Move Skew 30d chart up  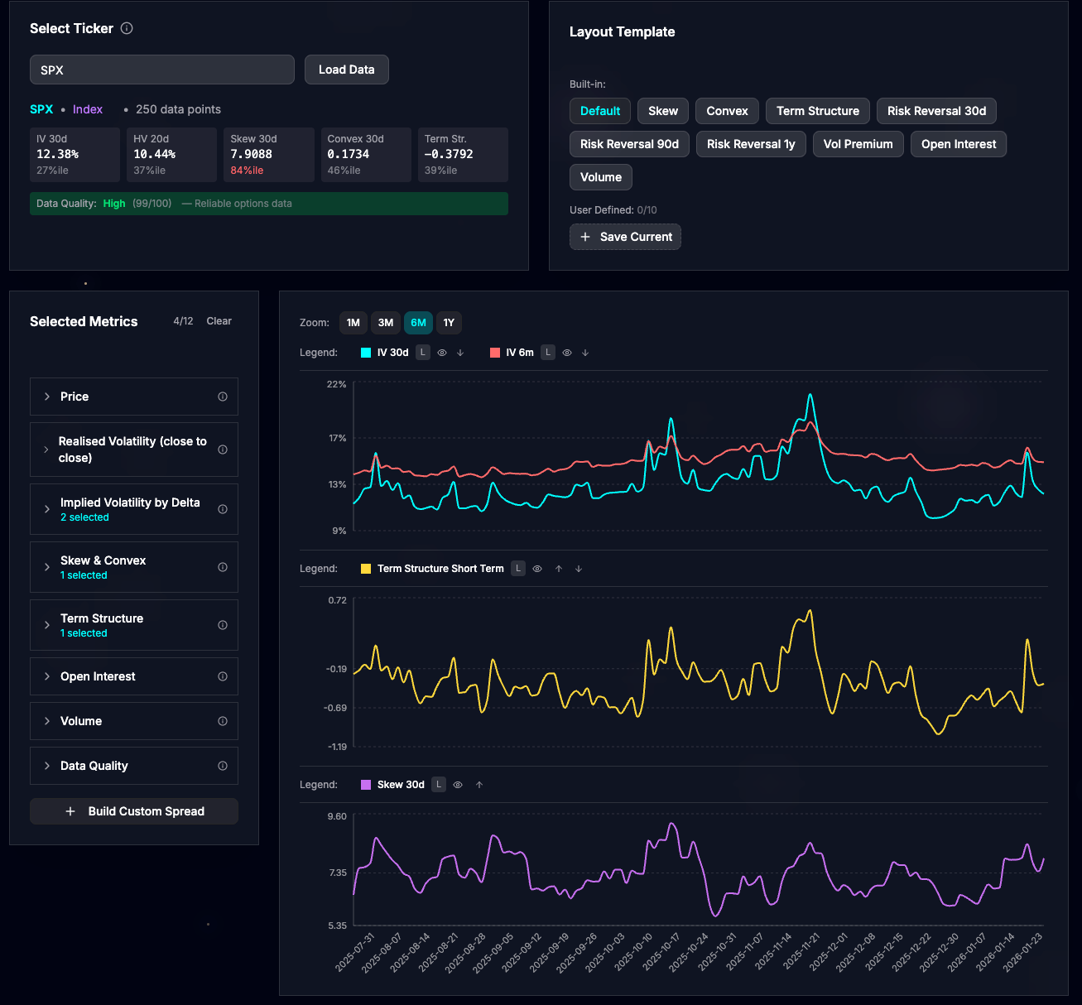click(479, 785)
